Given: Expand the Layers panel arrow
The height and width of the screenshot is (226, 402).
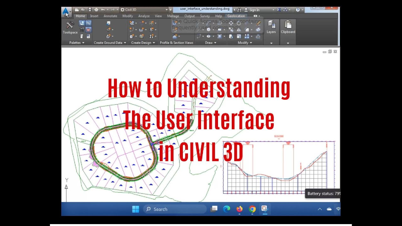Looking at the screenshot, I should pos(271,43).
